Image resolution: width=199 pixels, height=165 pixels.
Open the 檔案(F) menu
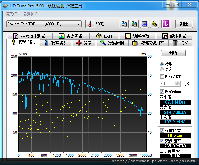click(x=11, y=14)
